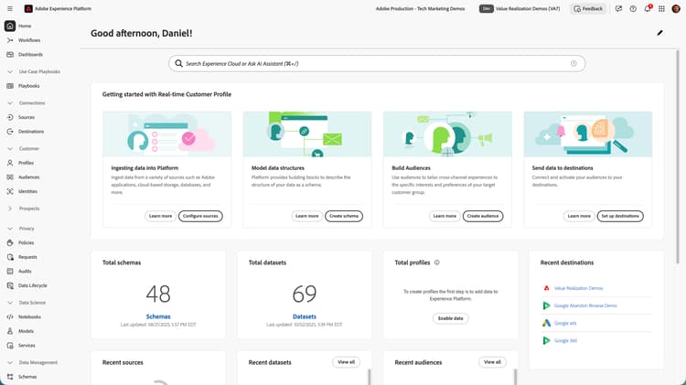This screenshot has width=686, height=385.
Task: Open Dashboards icon in sidebar
Action: 10,55
